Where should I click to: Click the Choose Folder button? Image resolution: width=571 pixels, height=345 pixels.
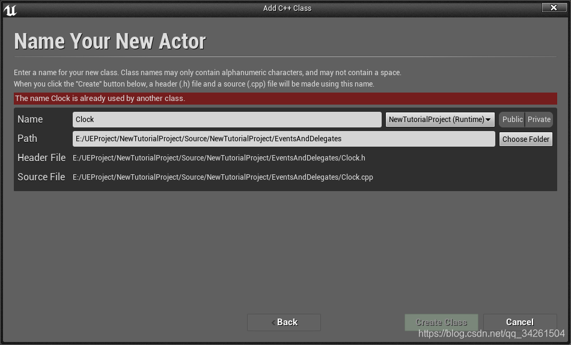coord(526,139)
